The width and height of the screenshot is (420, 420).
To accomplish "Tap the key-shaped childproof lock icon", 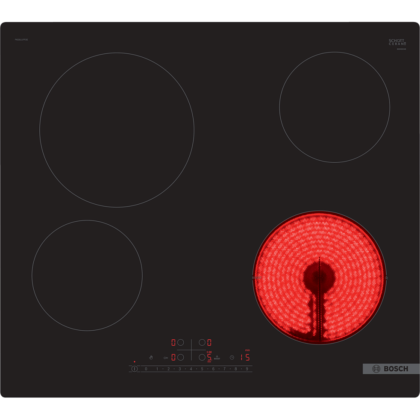I will tap(166, 358).
